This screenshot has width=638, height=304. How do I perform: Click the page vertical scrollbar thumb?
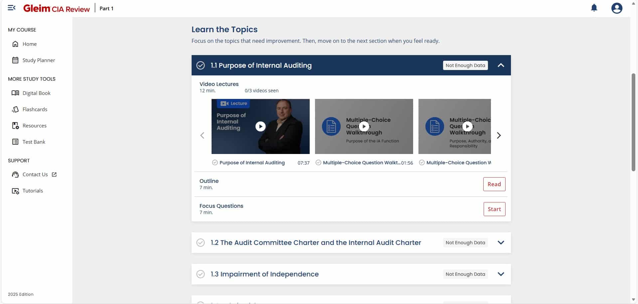pos(633,122)
